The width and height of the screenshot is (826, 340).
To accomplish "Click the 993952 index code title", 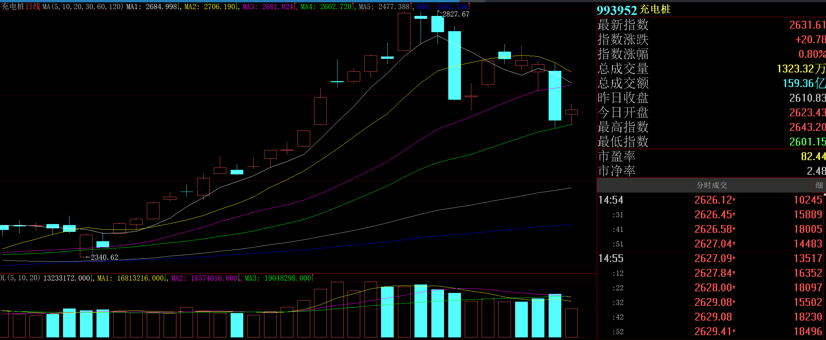I will pos(616,10).
